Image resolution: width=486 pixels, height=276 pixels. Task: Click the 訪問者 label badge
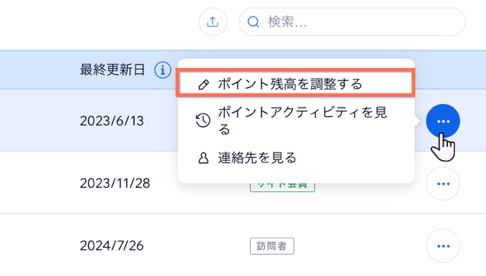click(272, 246)
